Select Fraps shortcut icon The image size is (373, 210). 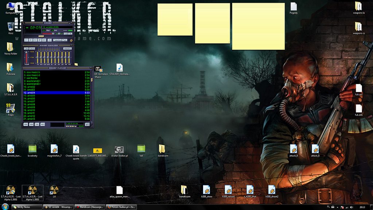click(x=11, y=110)
